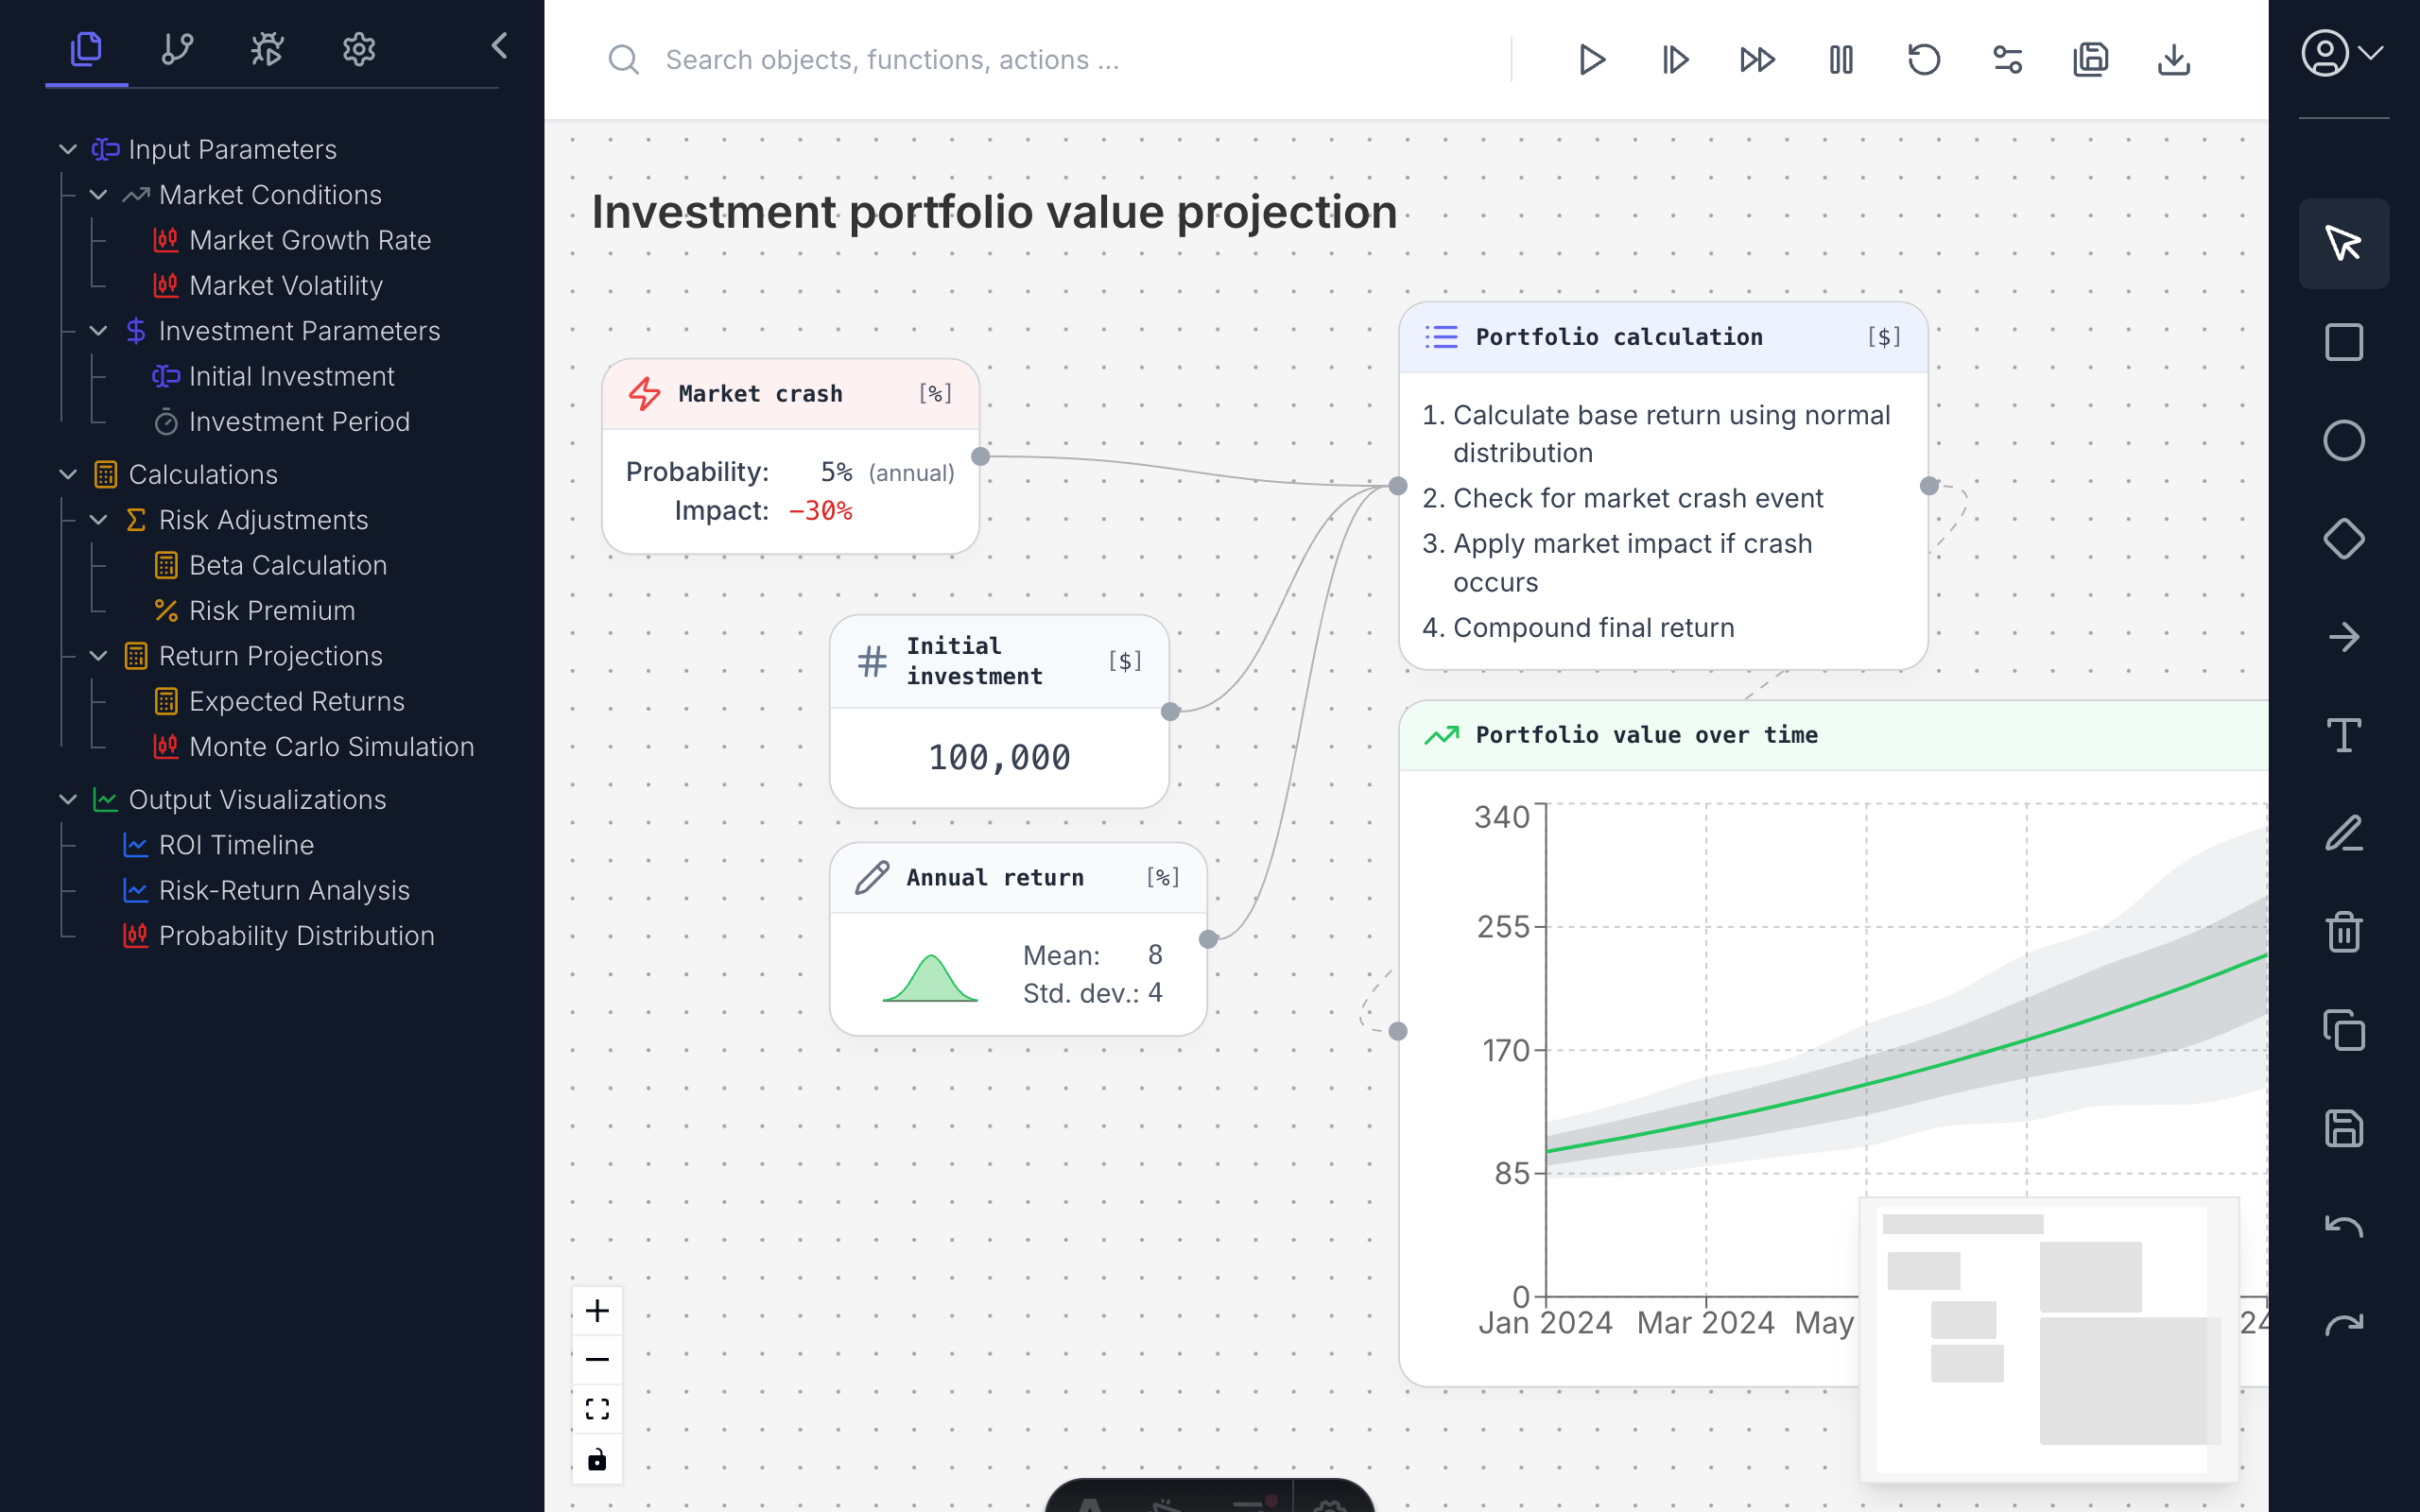This screenshot has width=2420, height=1512.
Task: Select the Monte Carlo Simulation item
Action: (331, 746)
